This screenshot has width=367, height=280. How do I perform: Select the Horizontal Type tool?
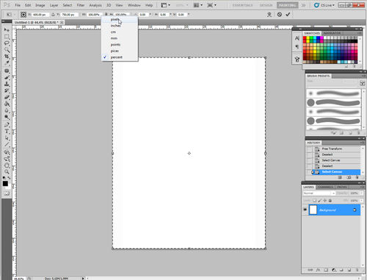pos(7,132)
